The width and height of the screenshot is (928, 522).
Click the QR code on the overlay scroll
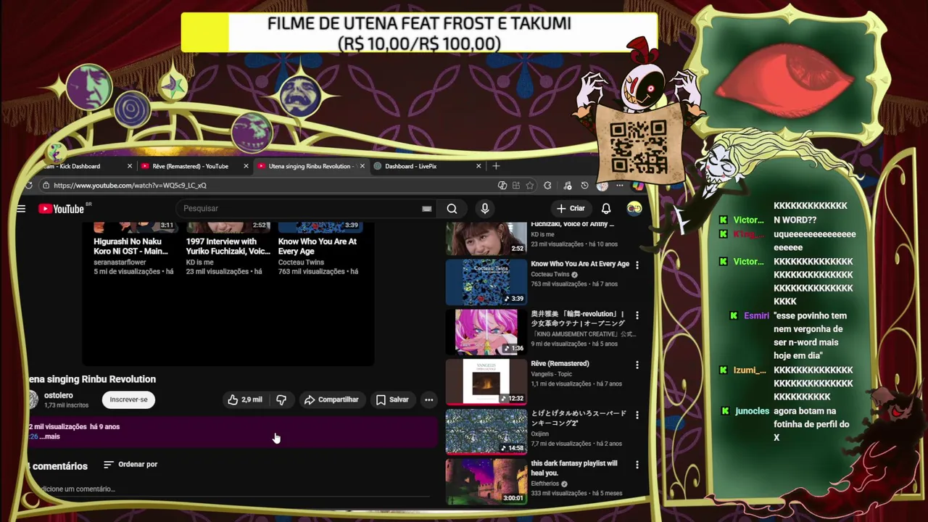pyautogui.click(x=638, y=146)
